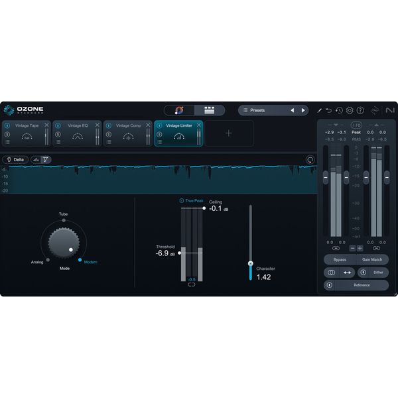The image size is (398, 398).
Task: Click the -6.9 dB Threshold value
Action: coord(165,253)
